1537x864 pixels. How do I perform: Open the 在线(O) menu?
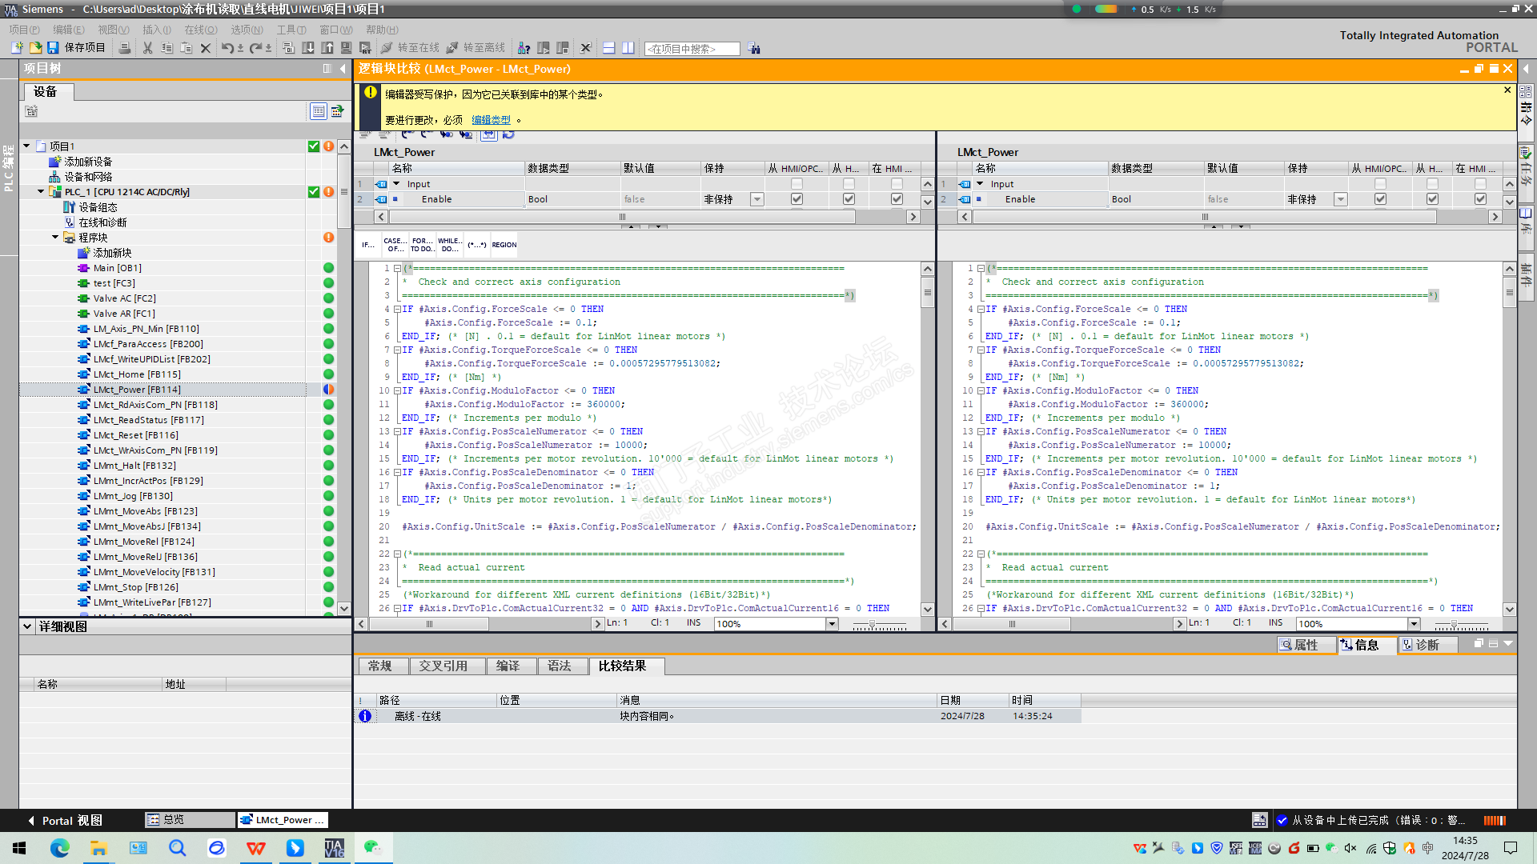(200, 30)
